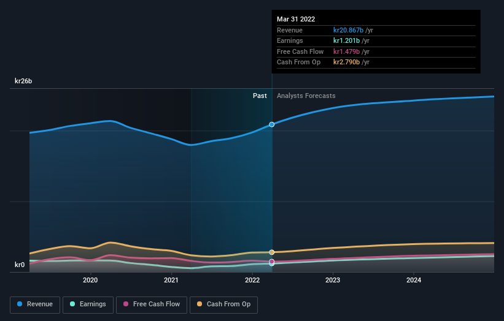This screenshot has width=504, height=321.
Task: Click the kr1.479b free cash flow value
Action: click(x=346, y=51)
